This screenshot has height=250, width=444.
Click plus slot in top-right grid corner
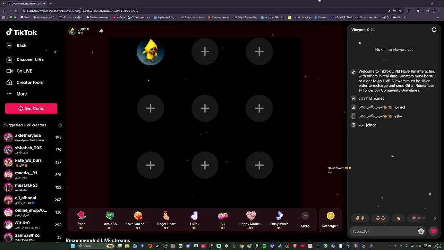tap(259, 52)
